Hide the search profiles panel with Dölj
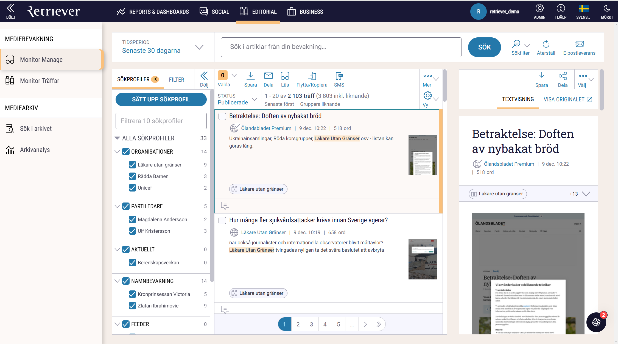 click(204, 79)
